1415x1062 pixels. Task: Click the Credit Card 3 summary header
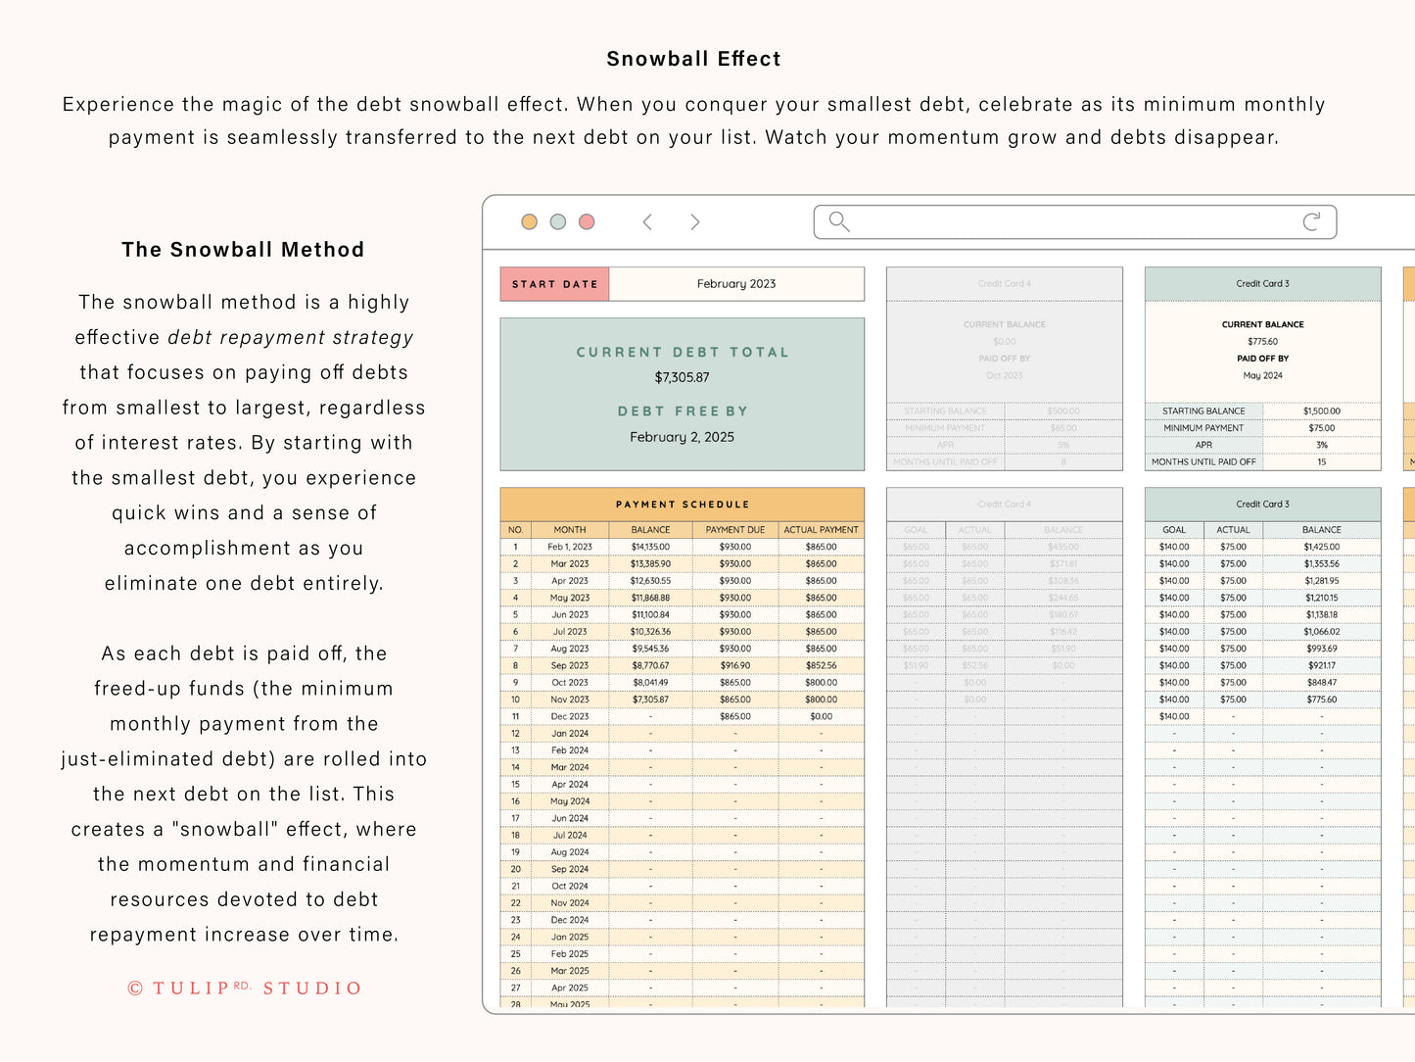[1262, 284]
